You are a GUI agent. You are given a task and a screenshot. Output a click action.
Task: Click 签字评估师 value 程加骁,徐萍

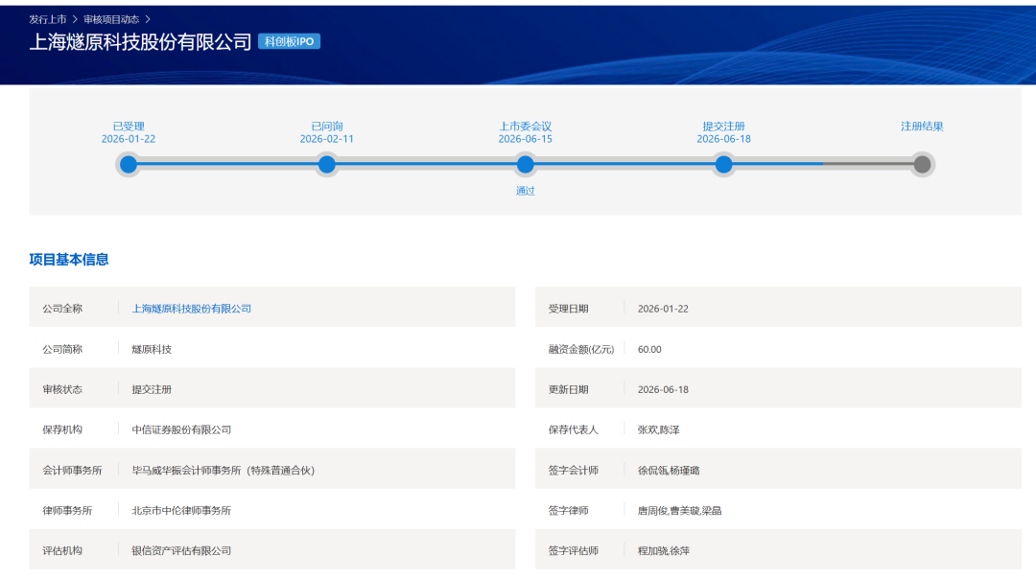(664, 550)
